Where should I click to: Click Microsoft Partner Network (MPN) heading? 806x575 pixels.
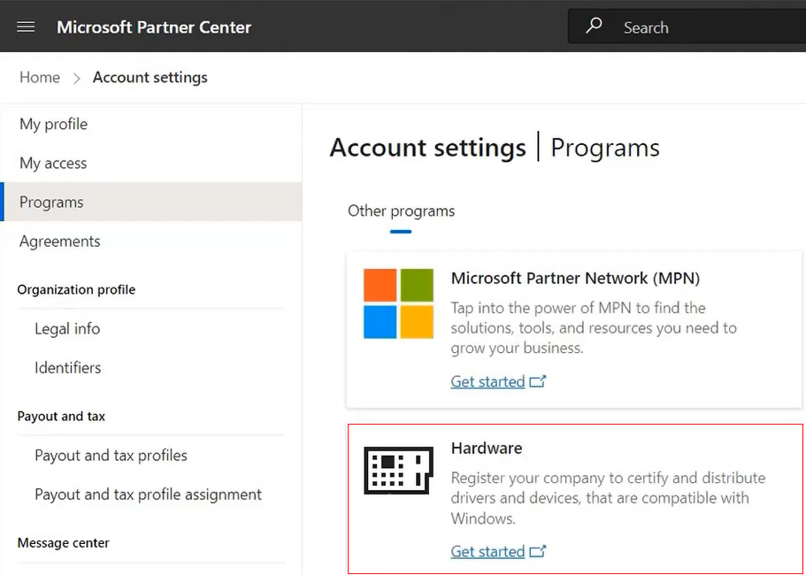575,279
